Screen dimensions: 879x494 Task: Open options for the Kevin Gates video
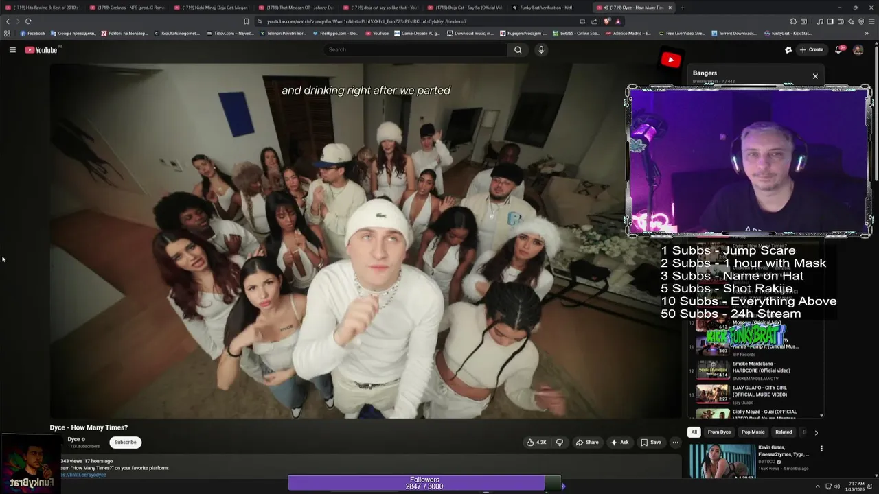[821, 449]
